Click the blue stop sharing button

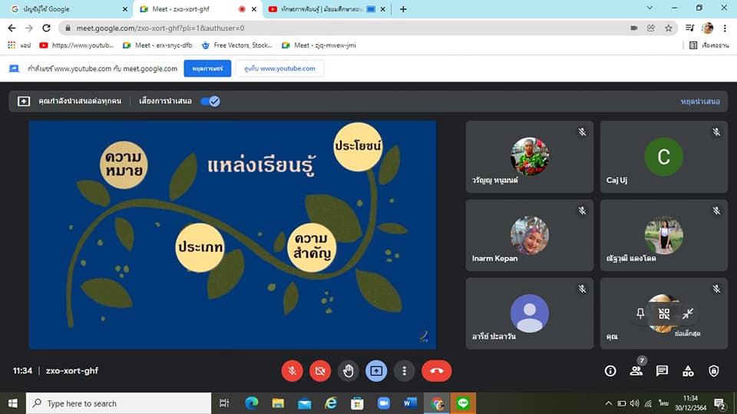pos(207,68)
